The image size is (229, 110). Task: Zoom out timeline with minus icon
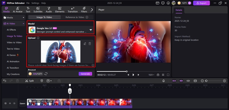click(x=202, y=81)
